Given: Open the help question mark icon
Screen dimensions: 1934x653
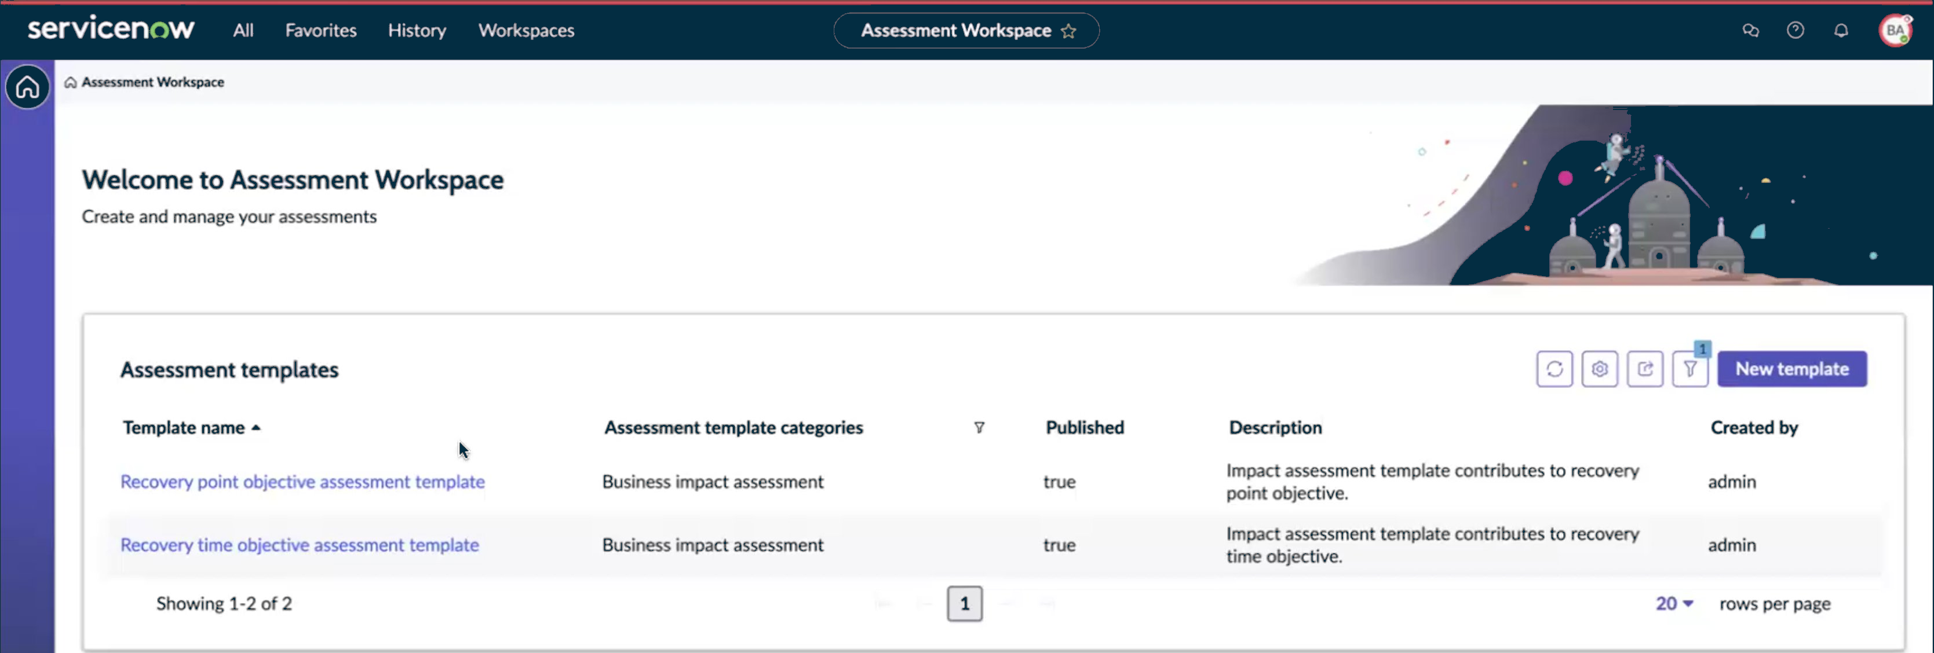Looking at the screenshot, I should pyautogui.click(x=1795, y=31).
